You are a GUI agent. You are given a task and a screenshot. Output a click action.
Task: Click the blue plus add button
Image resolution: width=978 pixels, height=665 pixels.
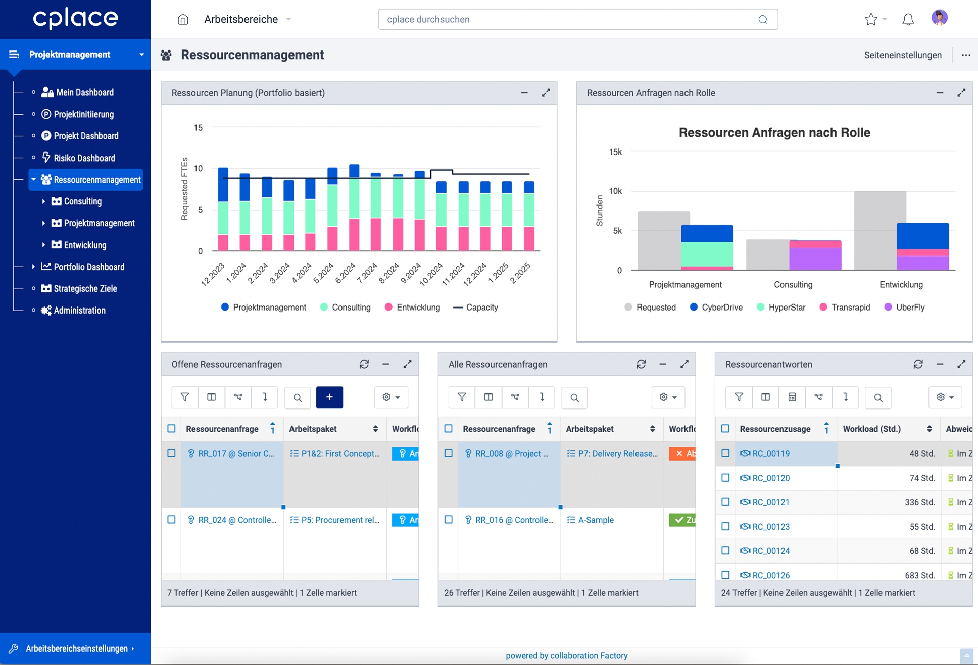pyautogui.click(x=329, y=397)
